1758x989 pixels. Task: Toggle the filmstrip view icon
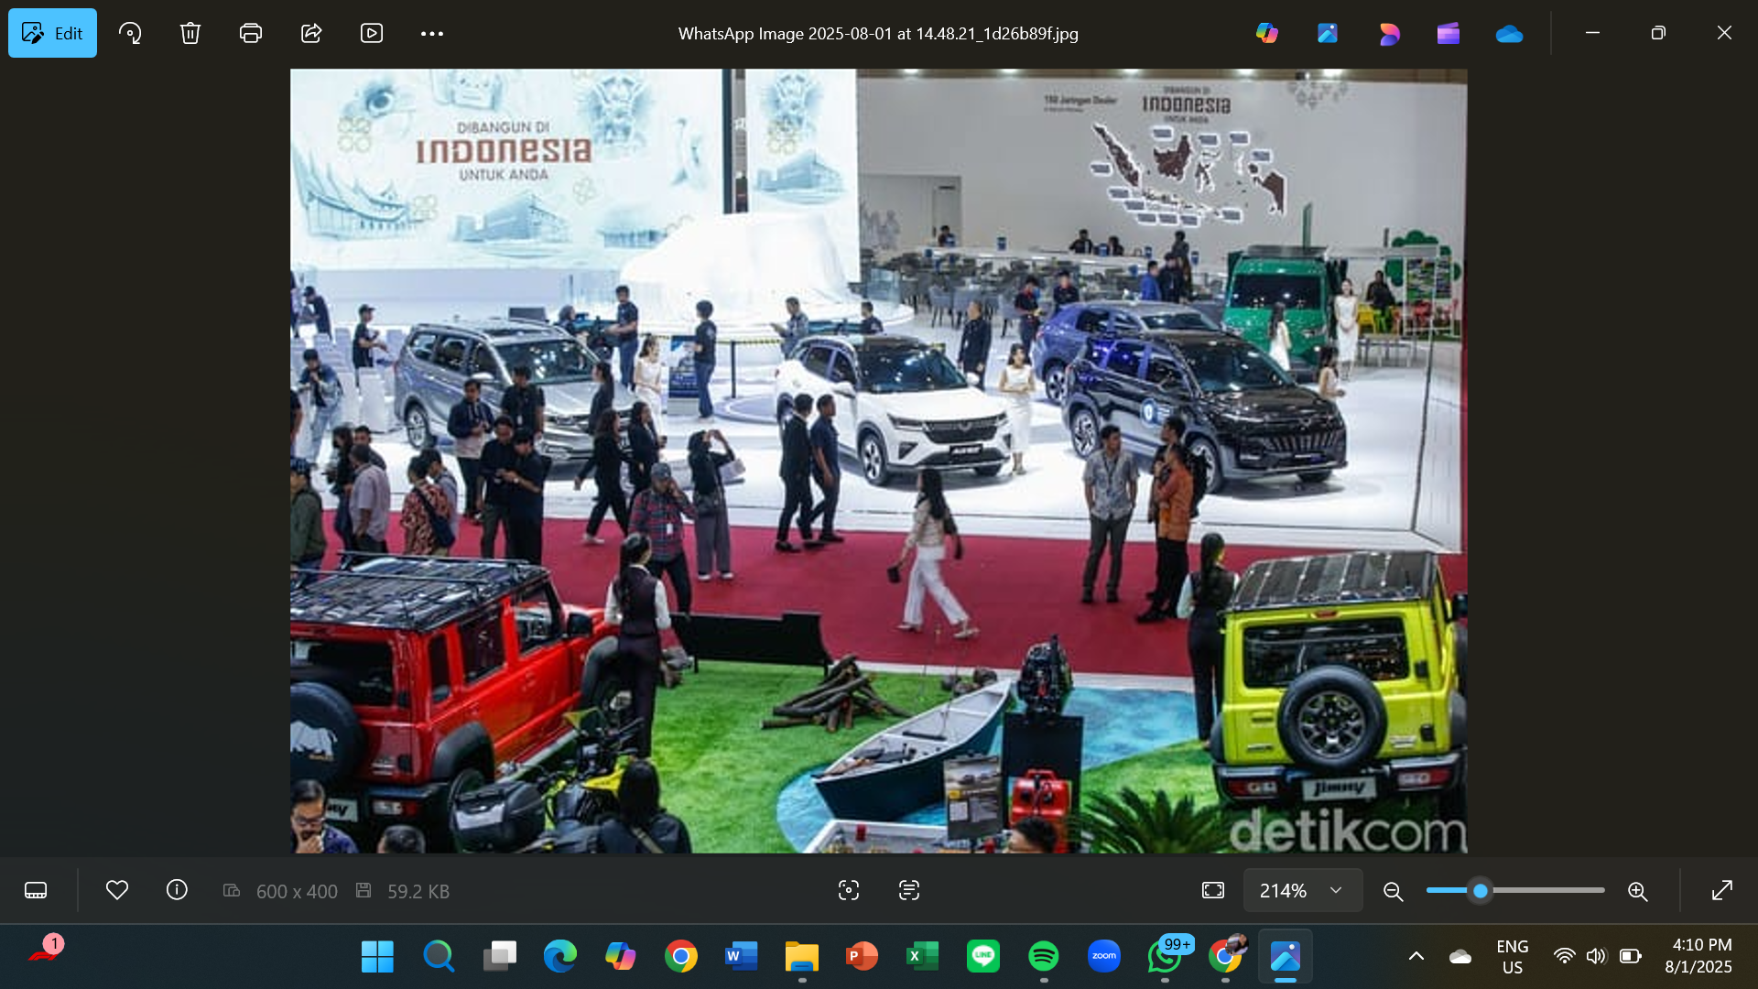(x=36, y=890)
